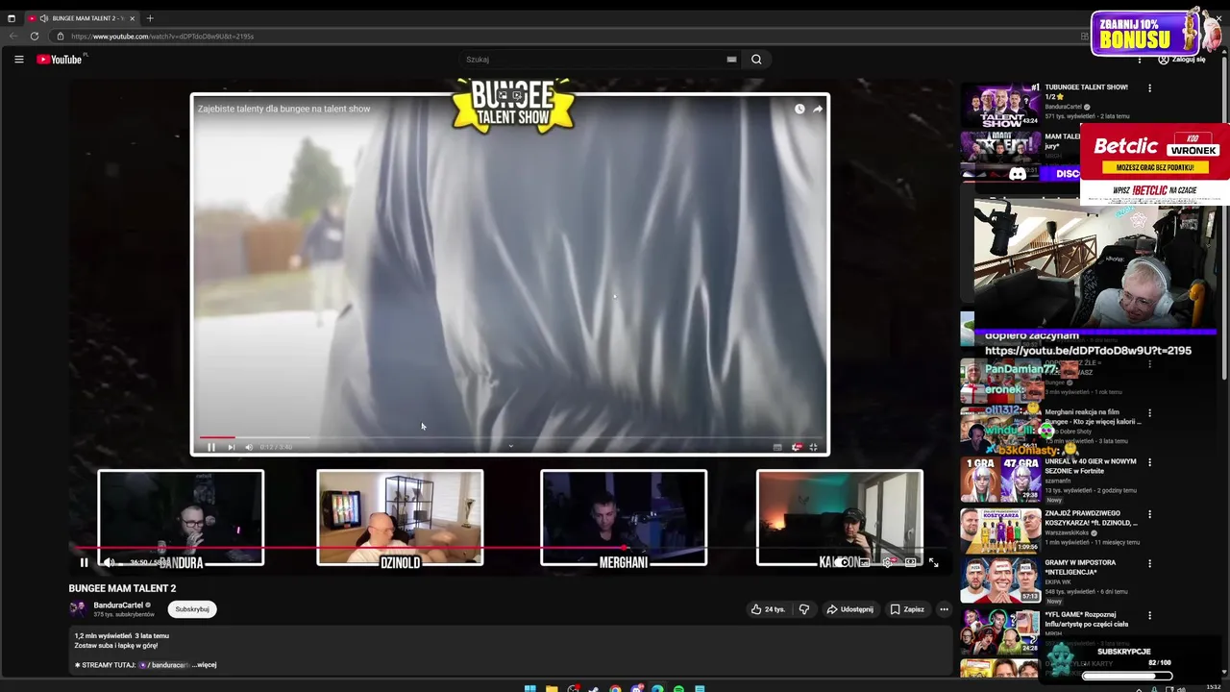The height and width of the screenshot is (692, 1230).
Task: Open the MAM TALENT jury video thumbnail
Action: [1000, 156]
